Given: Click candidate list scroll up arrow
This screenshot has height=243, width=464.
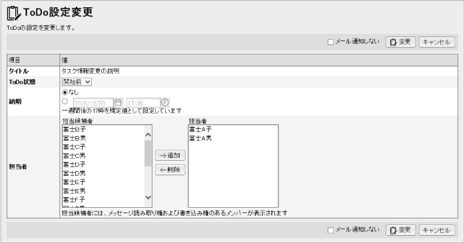Looking at the screenshot, I should 148,135.
